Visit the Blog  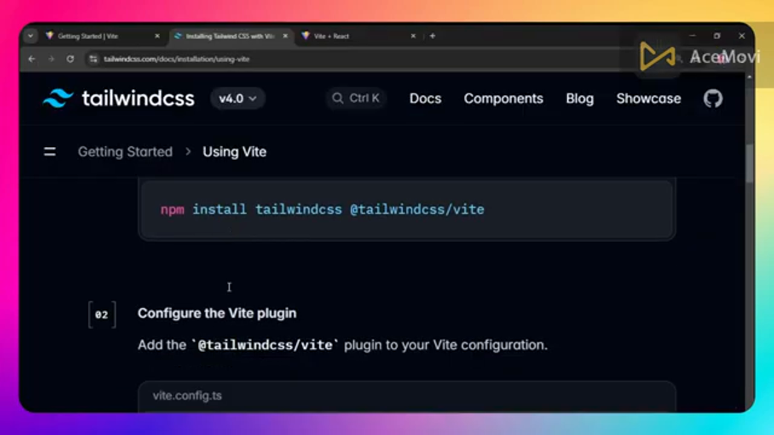pos(579,98)
